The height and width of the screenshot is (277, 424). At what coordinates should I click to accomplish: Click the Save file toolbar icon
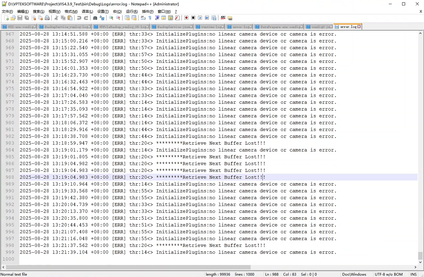tap(20, 18)
